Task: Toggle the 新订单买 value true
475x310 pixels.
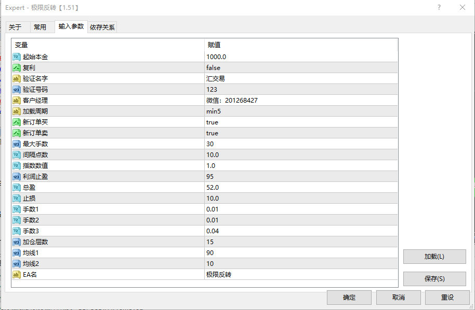Action: 301,122
